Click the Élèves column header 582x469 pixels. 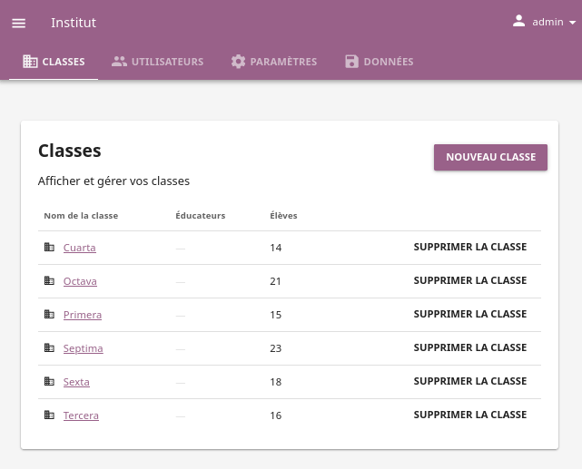[x=283, y=215]
